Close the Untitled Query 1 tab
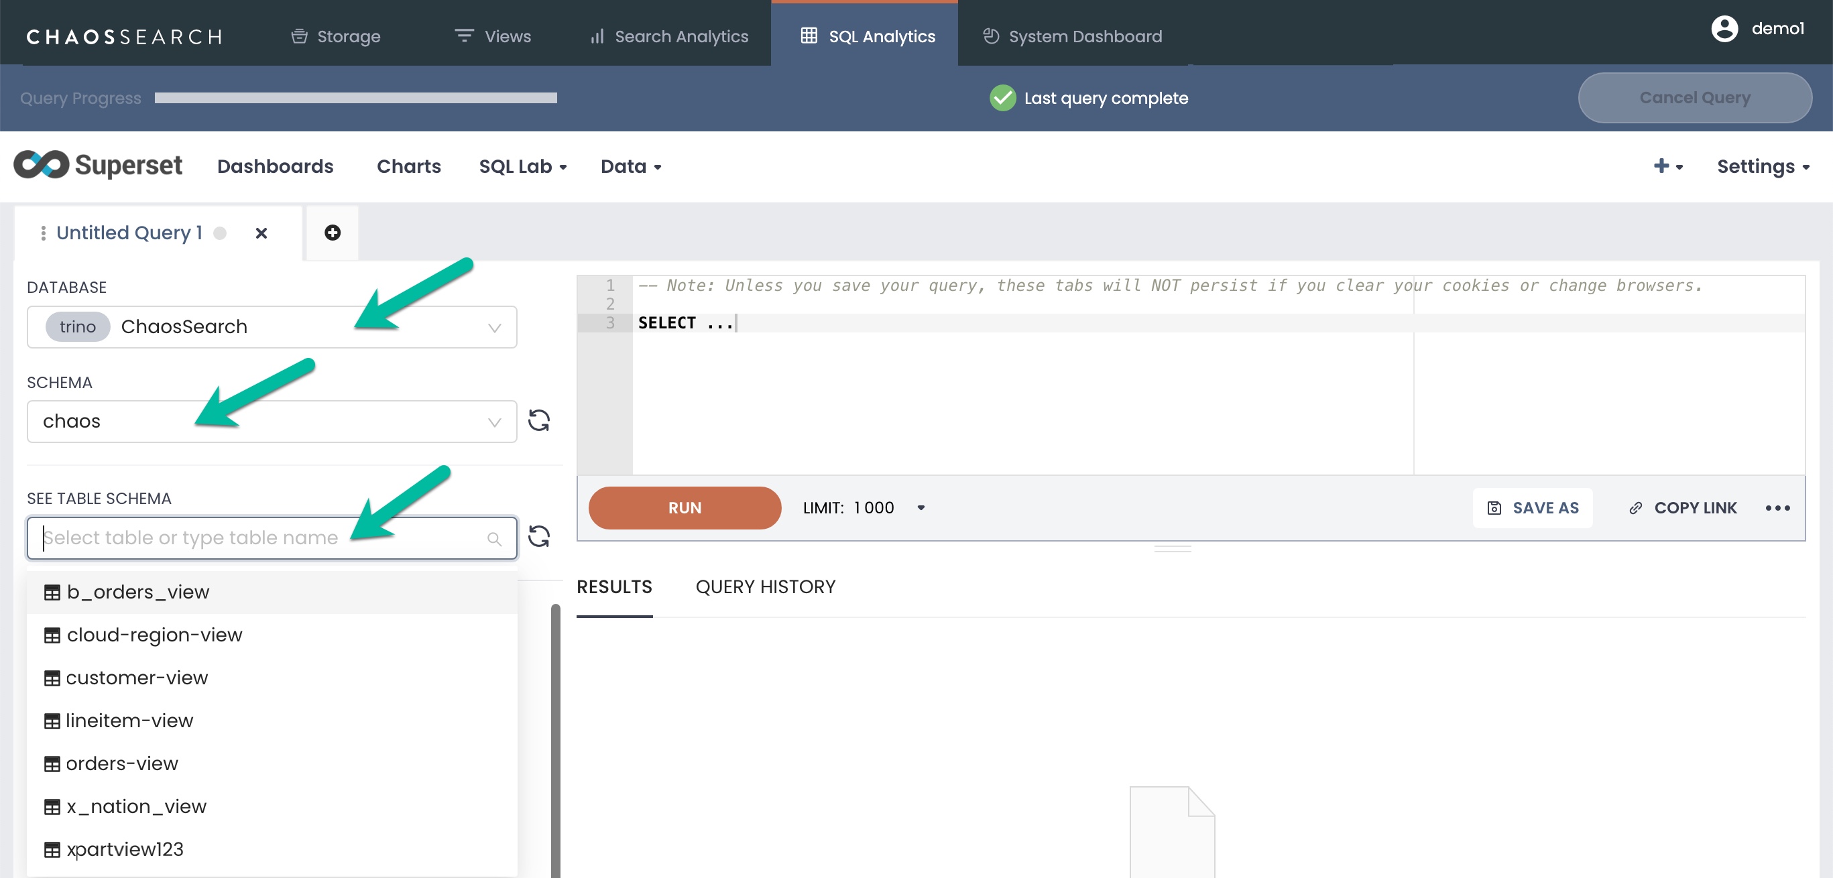Image resolution: width=1833 pixels, height=878 pixels. pyautogui.click(x=261, y=233)
